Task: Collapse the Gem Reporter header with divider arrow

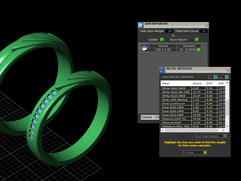Action: 173,35
